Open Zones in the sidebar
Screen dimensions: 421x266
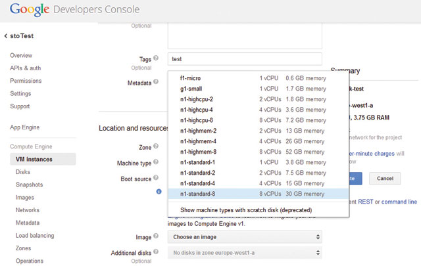click(x=24, y=248)
